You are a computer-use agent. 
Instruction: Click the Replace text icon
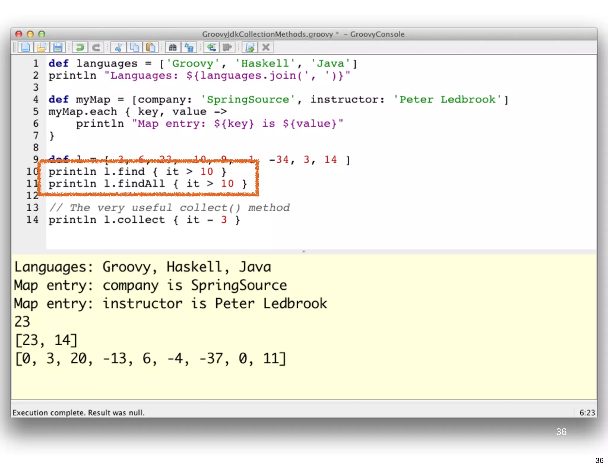(x=189, y=47)
